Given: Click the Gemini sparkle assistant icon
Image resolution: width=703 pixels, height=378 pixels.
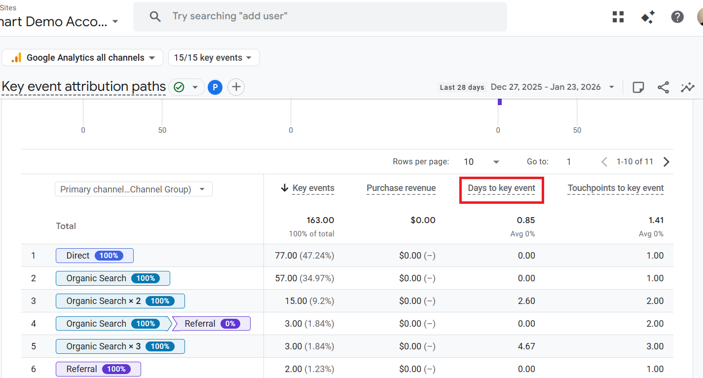Looking at the screenshot, I should click(648, 17).
